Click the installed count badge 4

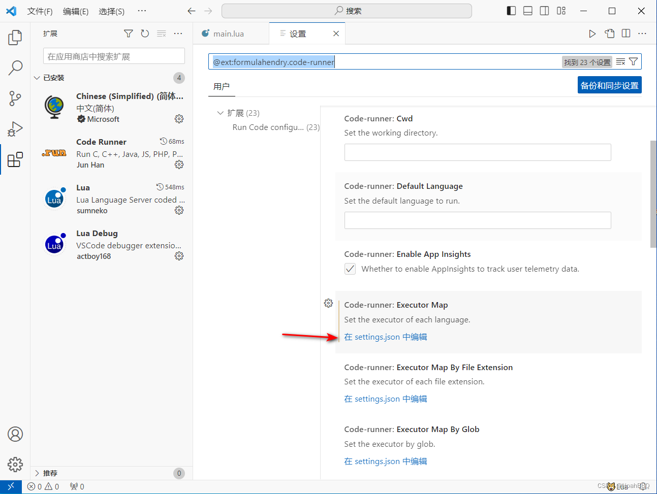(x=179, y=78)
